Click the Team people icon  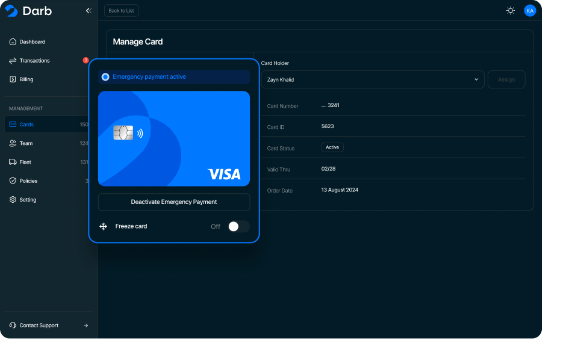coord(13,143)
